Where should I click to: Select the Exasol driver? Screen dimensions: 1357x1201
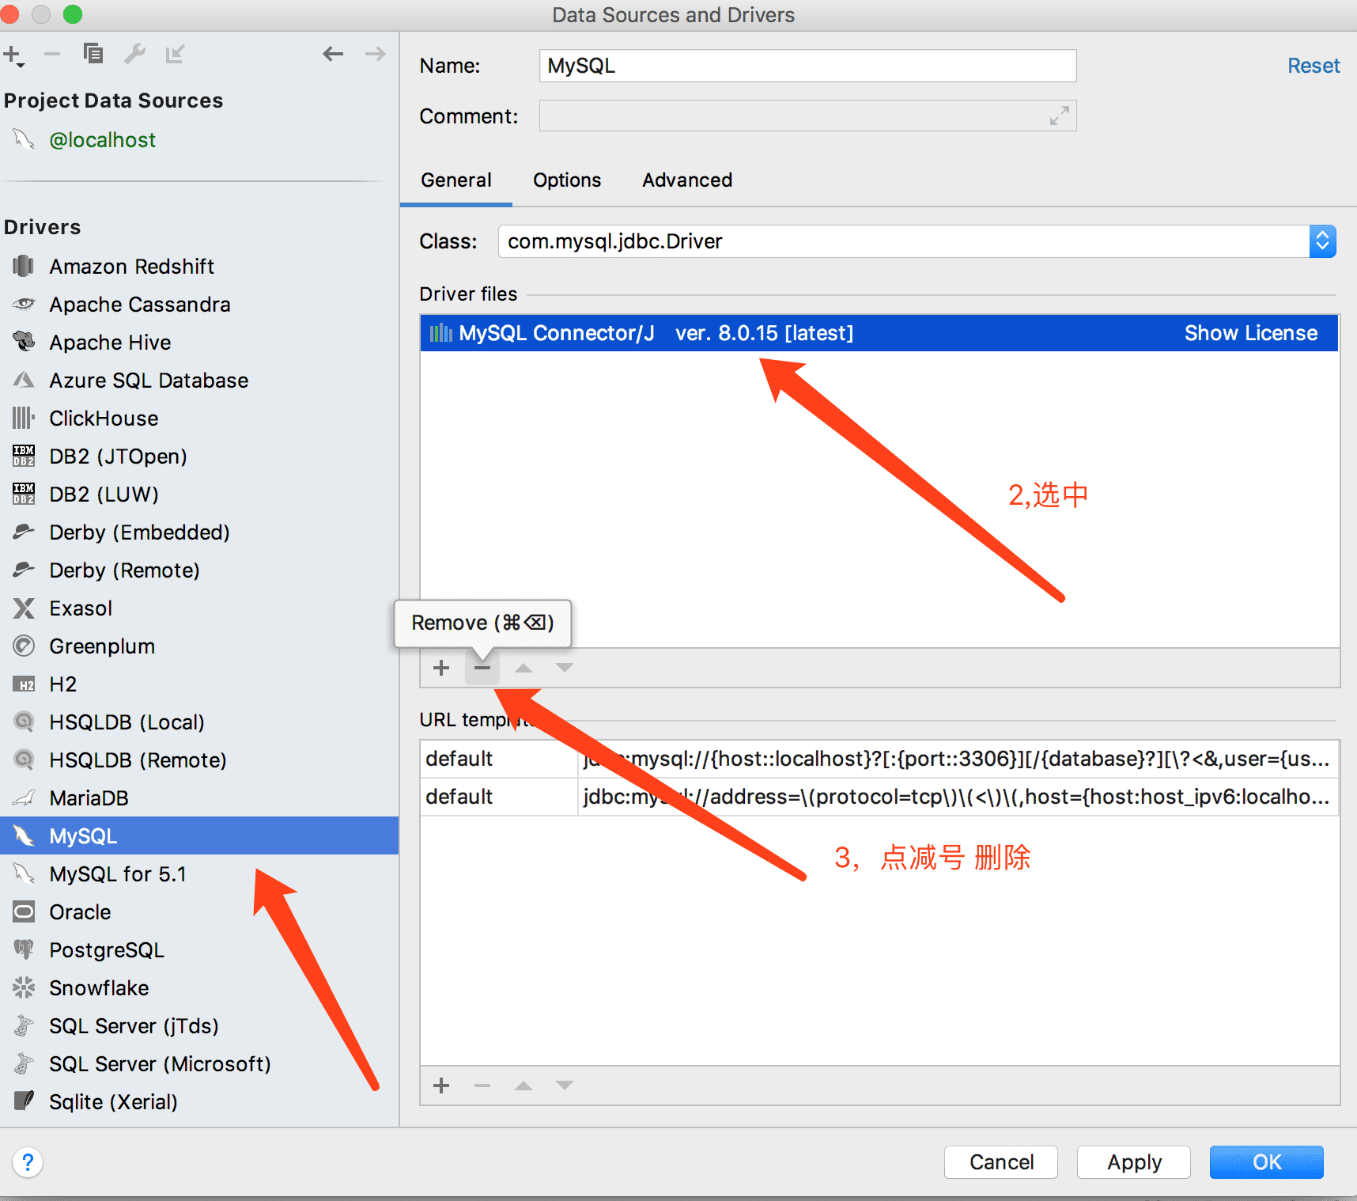pyautogui.click(x=199, y=608)
